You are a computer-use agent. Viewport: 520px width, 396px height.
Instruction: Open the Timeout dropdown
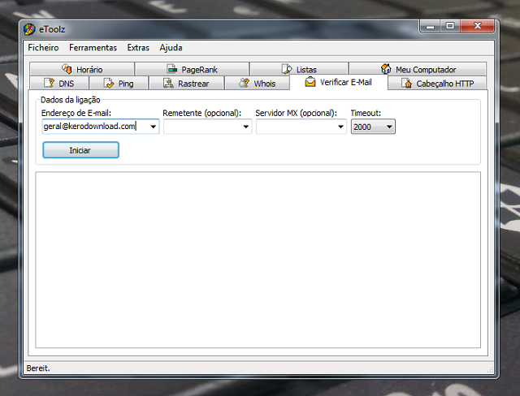click(373, 127)
